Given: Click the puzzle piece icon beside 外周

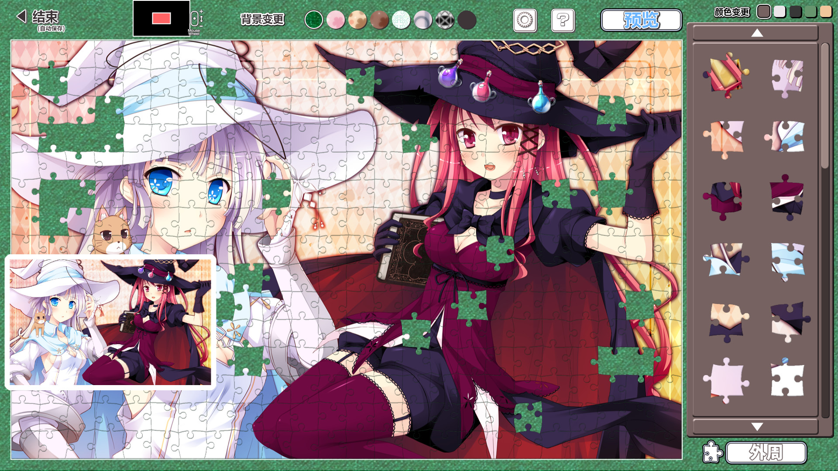Looking at the screenshot, I should (x=712, y=452).
